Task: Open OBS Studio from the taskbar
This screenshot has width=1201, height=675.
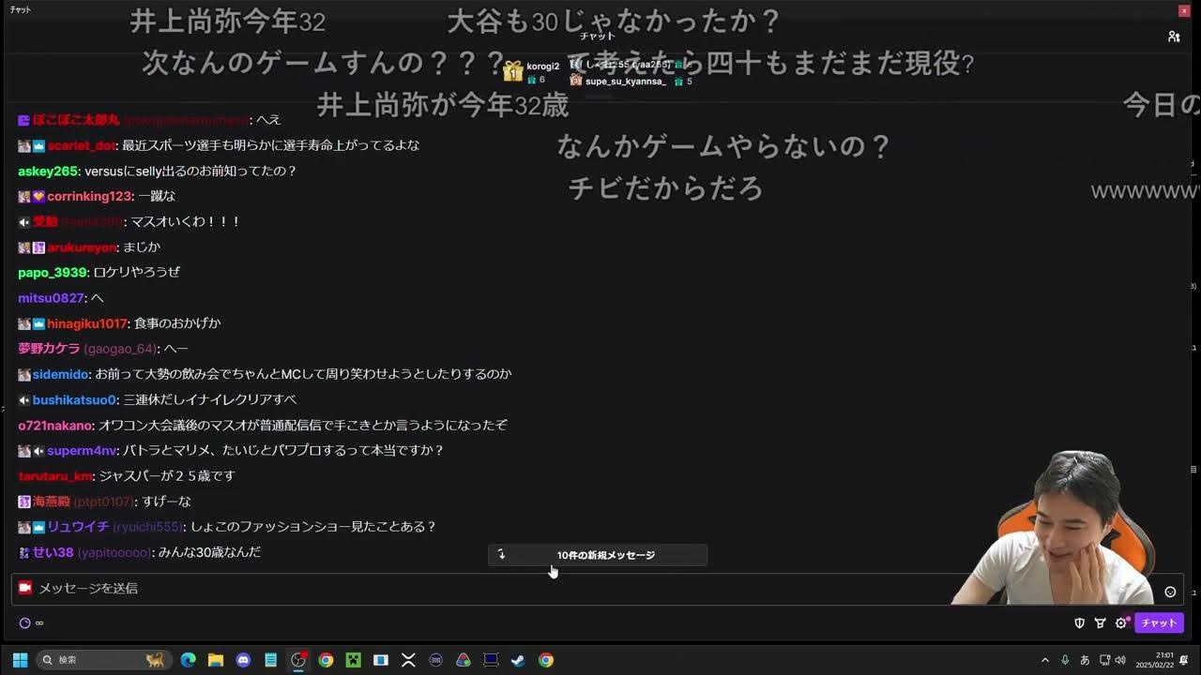Action: tap(298, 660)
